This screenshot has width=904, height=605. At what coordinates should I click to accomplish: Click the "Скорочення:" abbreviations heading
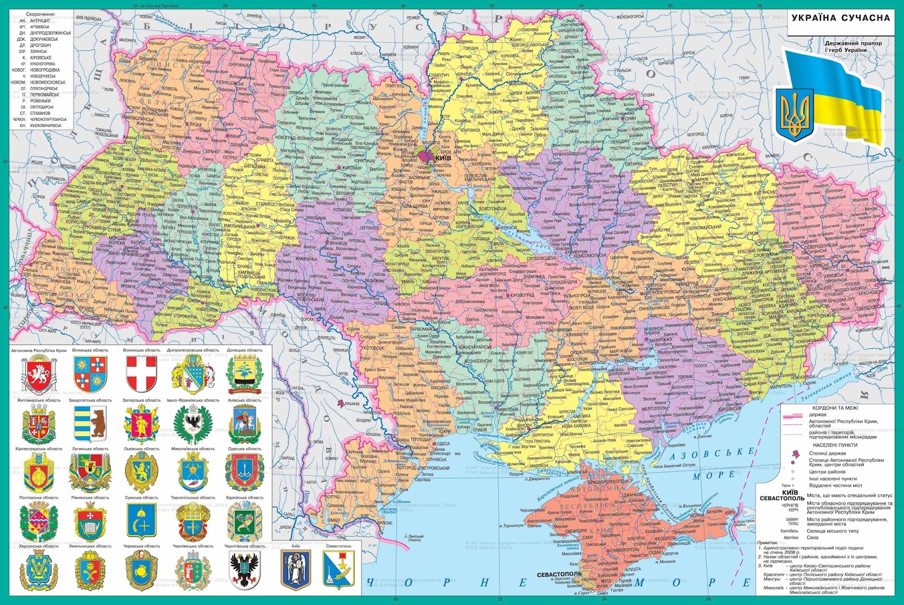[41, 14]
